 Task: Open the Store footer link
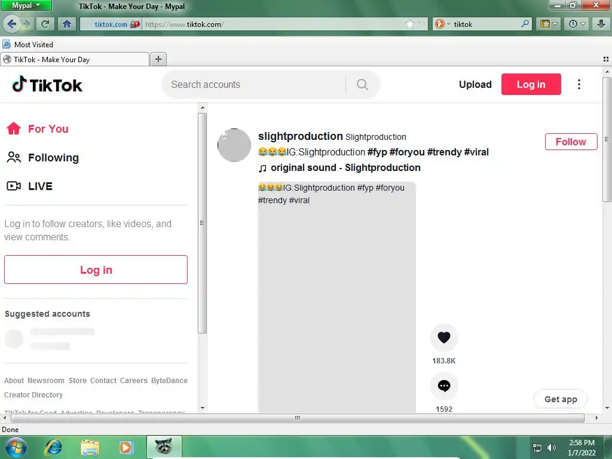tap(78, 381)
